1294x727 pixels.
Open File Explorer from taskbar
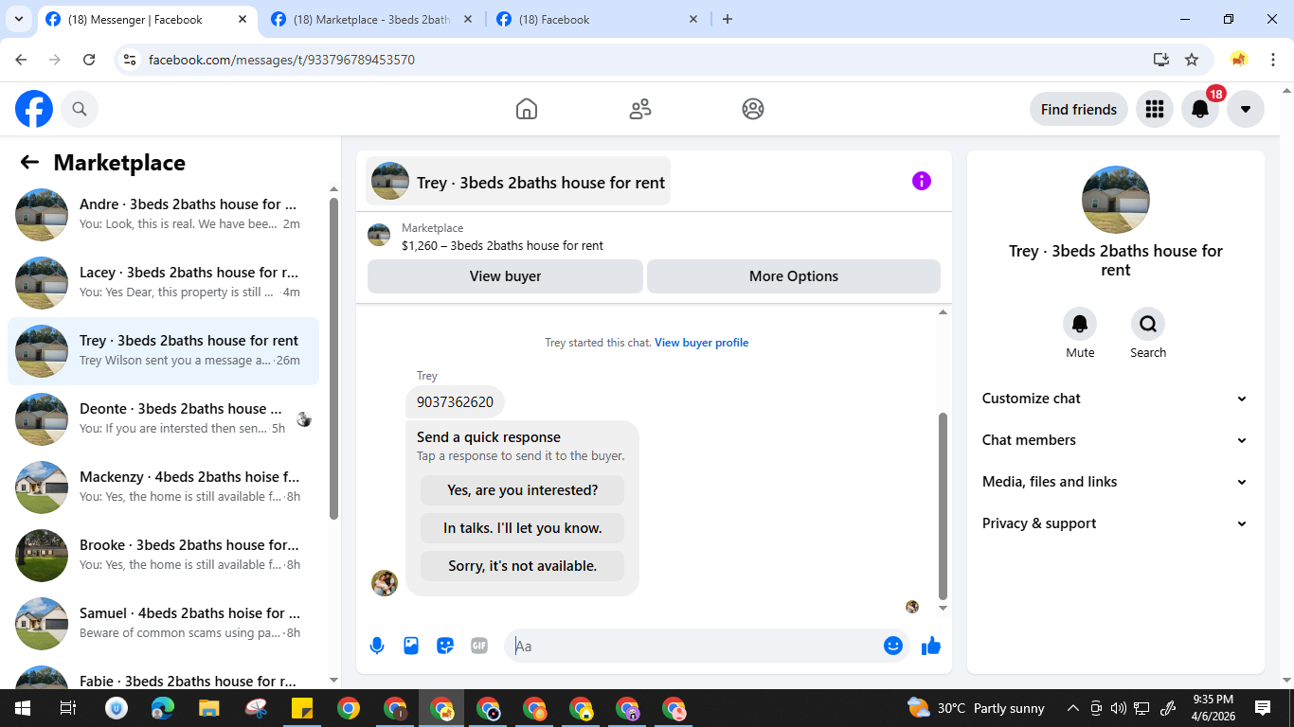(x=209, y=708)
